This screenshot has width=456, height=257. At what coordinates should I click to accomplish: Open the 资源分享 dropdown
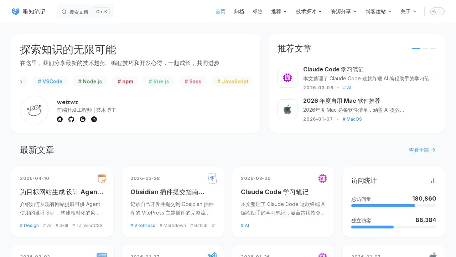tap(343, 11)
